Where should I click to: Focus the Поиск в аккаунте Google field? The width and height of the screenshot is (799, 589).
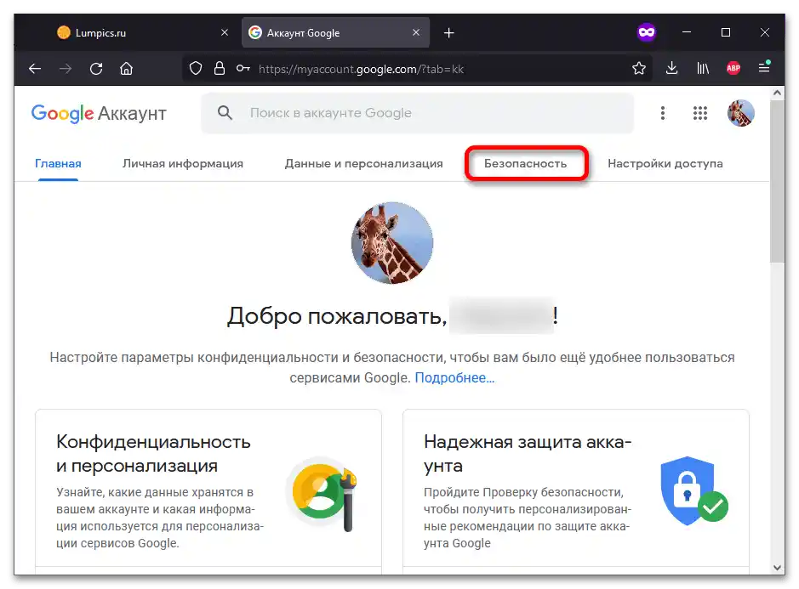point(417,113)
